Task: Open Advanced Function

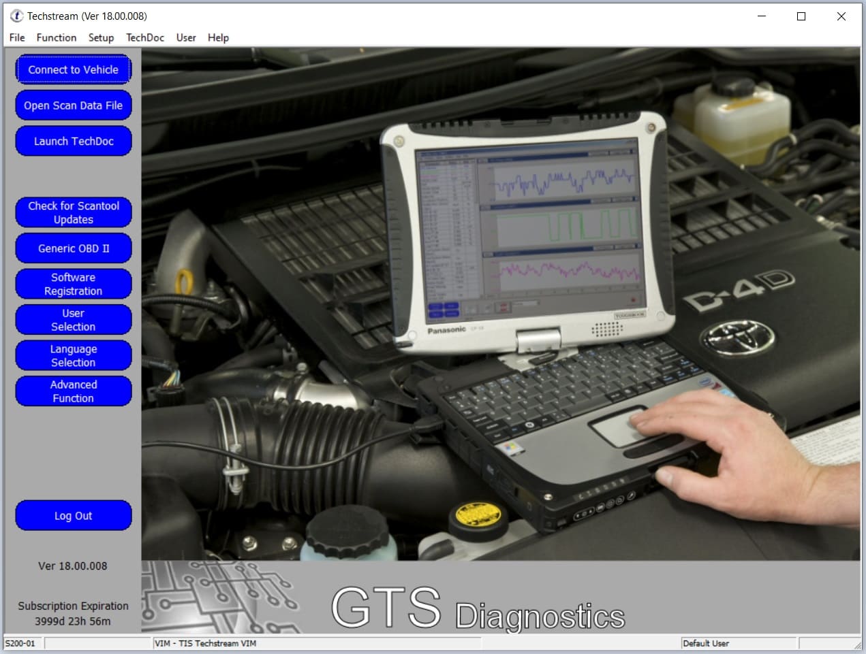Action: [x=74, y=391]
